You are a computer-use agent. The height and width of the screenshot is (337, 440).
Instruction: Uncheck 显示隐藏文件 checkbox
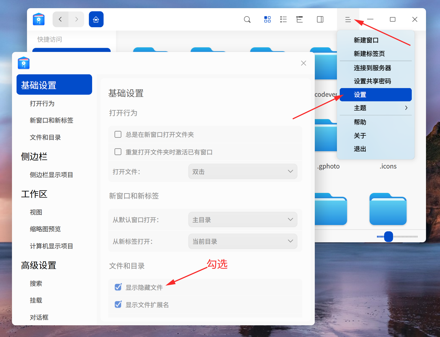tap(118, 287)
